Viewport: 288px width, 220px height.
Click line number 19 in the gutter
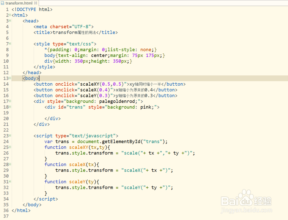(x=6, y=113)
